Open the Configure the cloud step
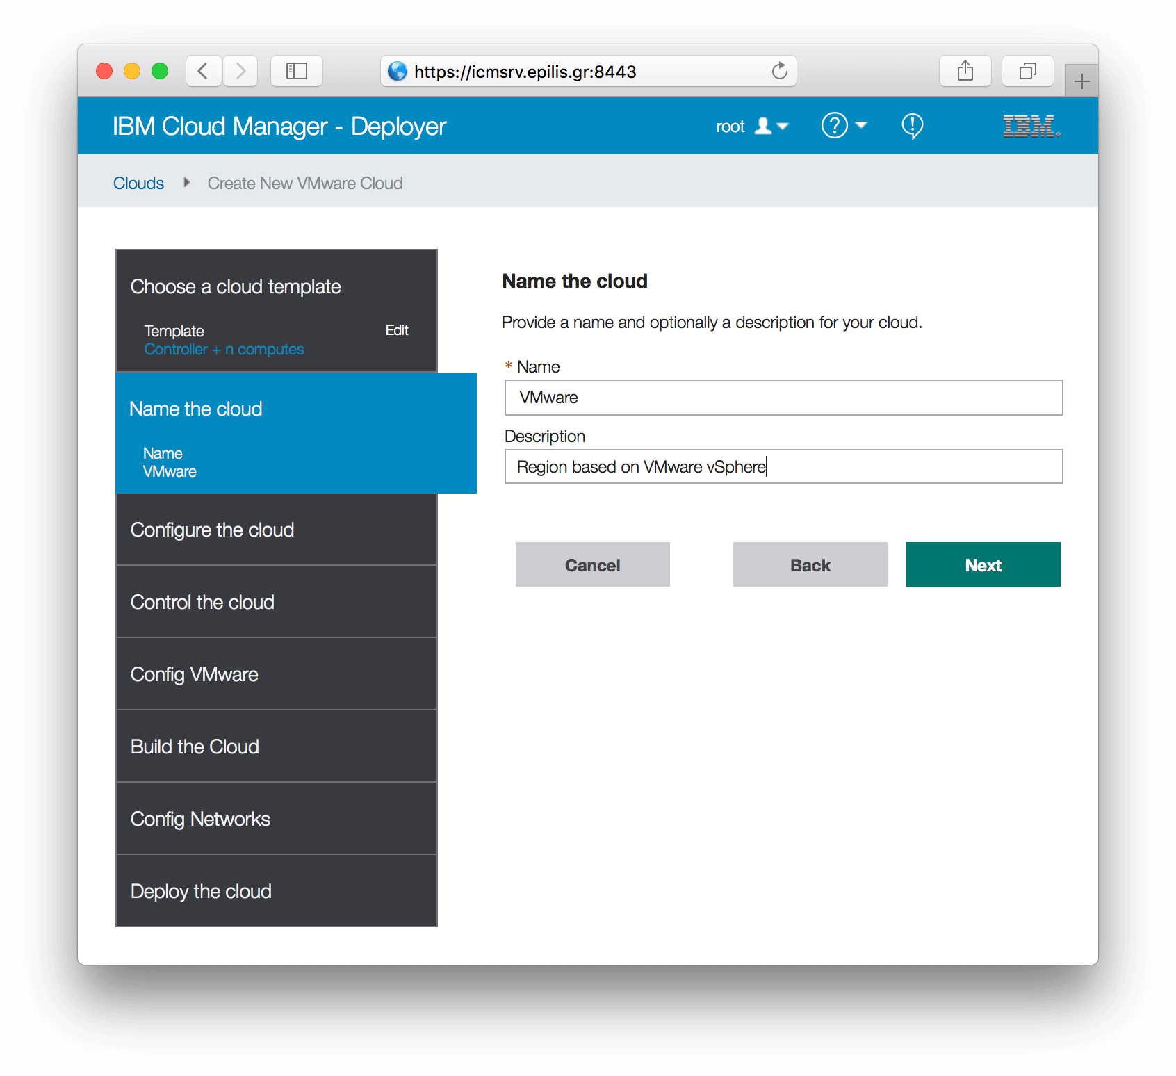 coord(277,530)
